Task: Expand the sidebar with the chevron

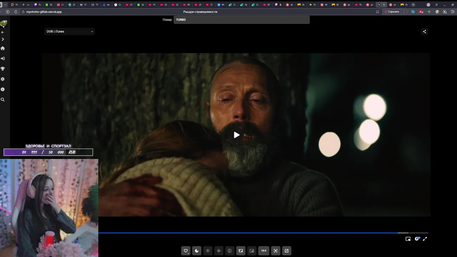Action: click(x=2, y=39)
